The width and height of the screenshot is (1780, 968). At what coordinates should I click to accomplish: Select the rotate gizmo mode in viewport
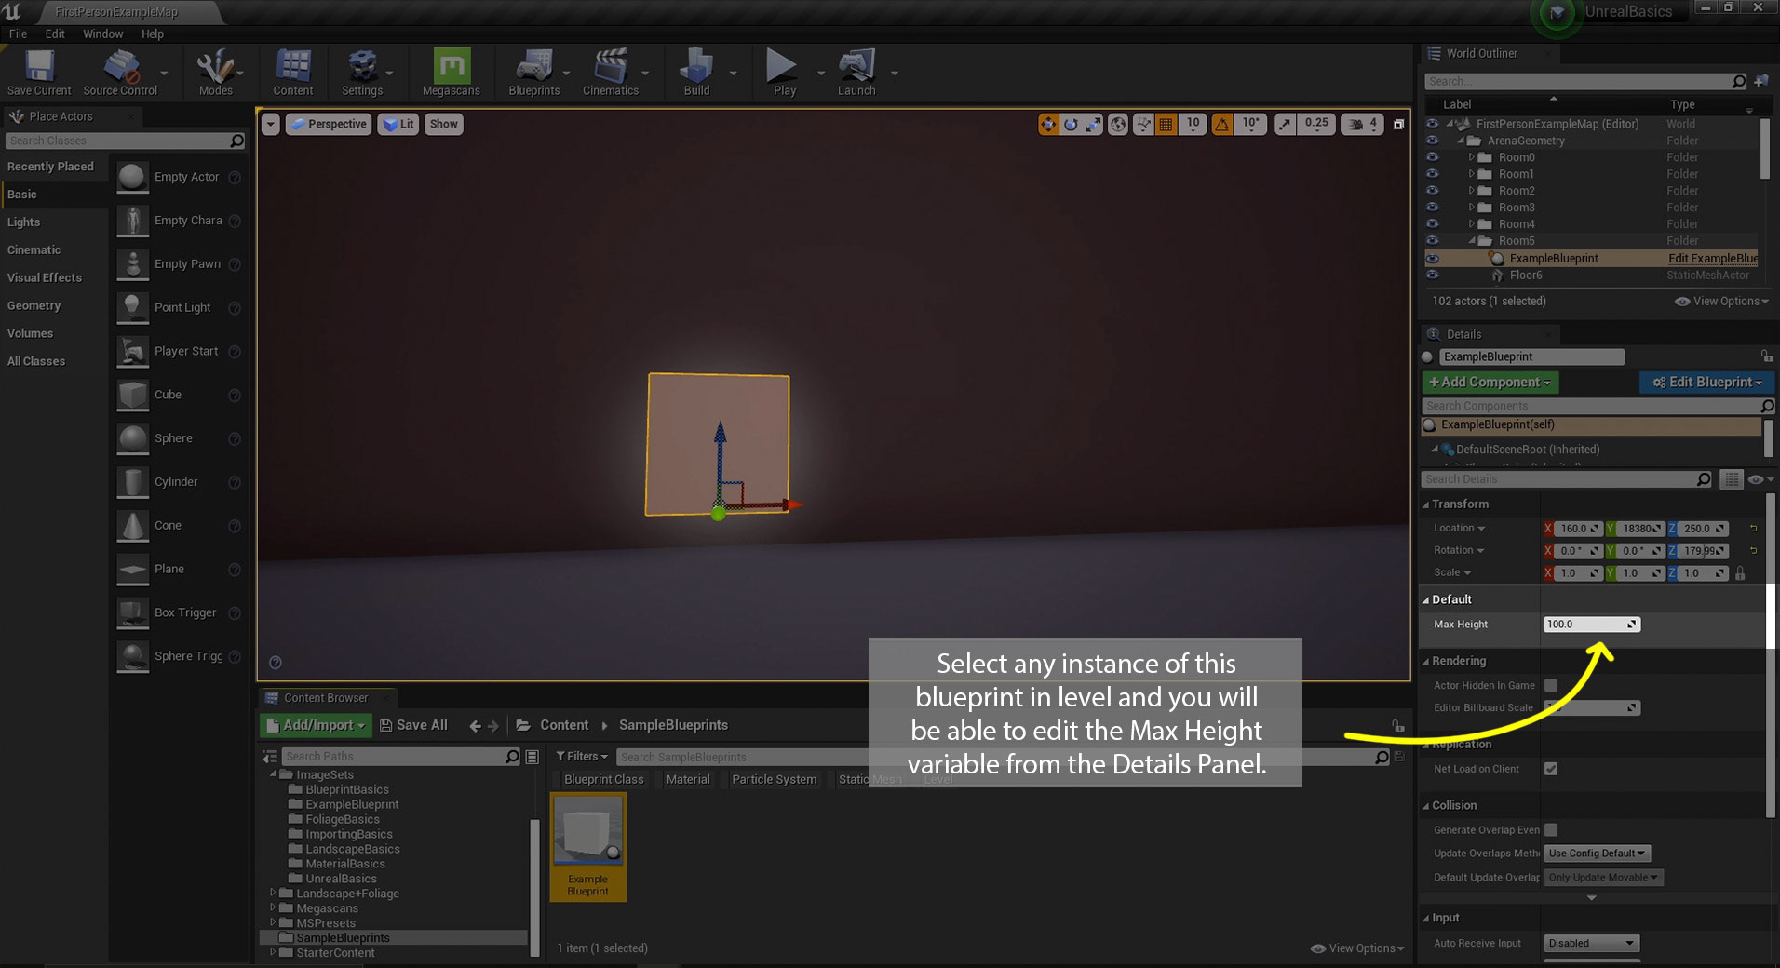pos(1072,124)
